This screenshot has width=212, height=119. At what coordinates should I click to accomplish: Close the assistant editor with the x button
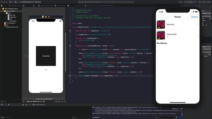(x=182, y=6)
